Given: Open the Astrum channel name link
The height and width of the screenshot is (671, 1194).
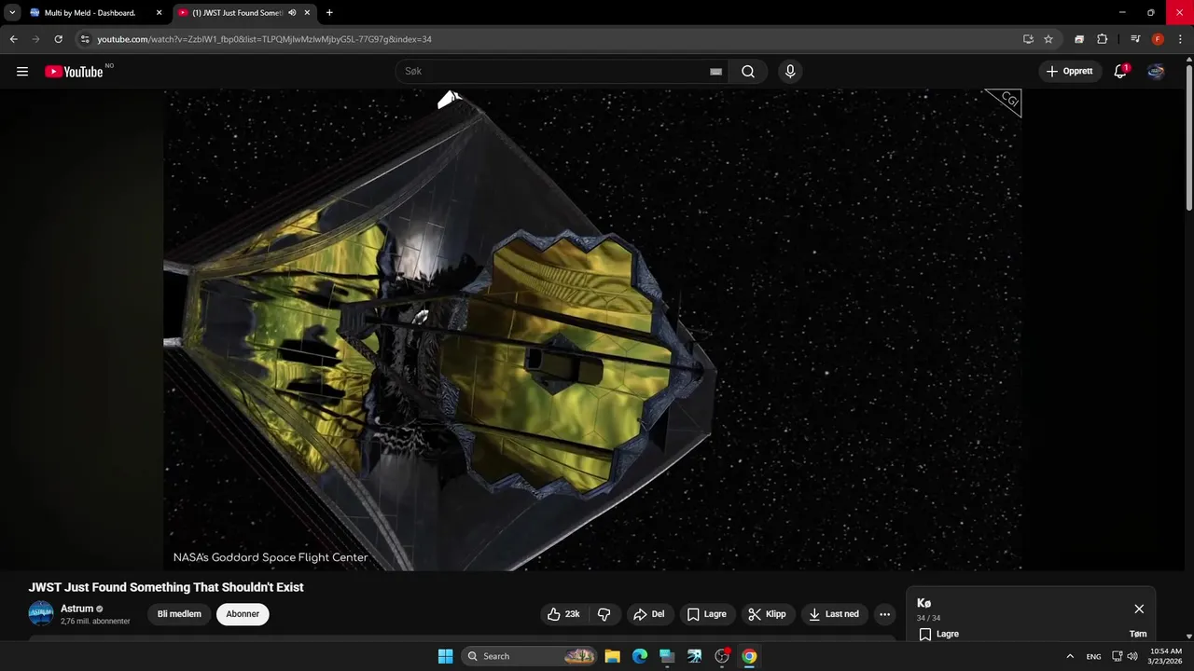Looking at the screenshot, I should point(76,609).
